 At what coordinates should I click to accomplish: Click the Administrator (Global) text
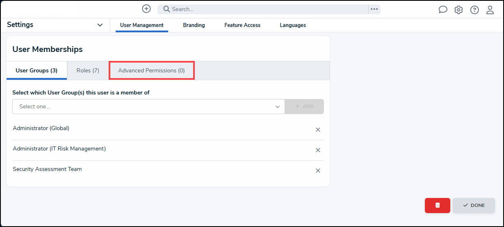pos(41,128)
